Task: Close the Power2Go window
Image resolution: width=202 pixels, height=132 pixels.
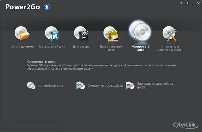Action: (198, 3)
